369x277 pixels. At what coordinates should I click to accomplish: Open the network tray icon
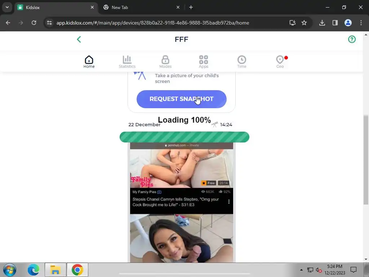click(310, 270)
